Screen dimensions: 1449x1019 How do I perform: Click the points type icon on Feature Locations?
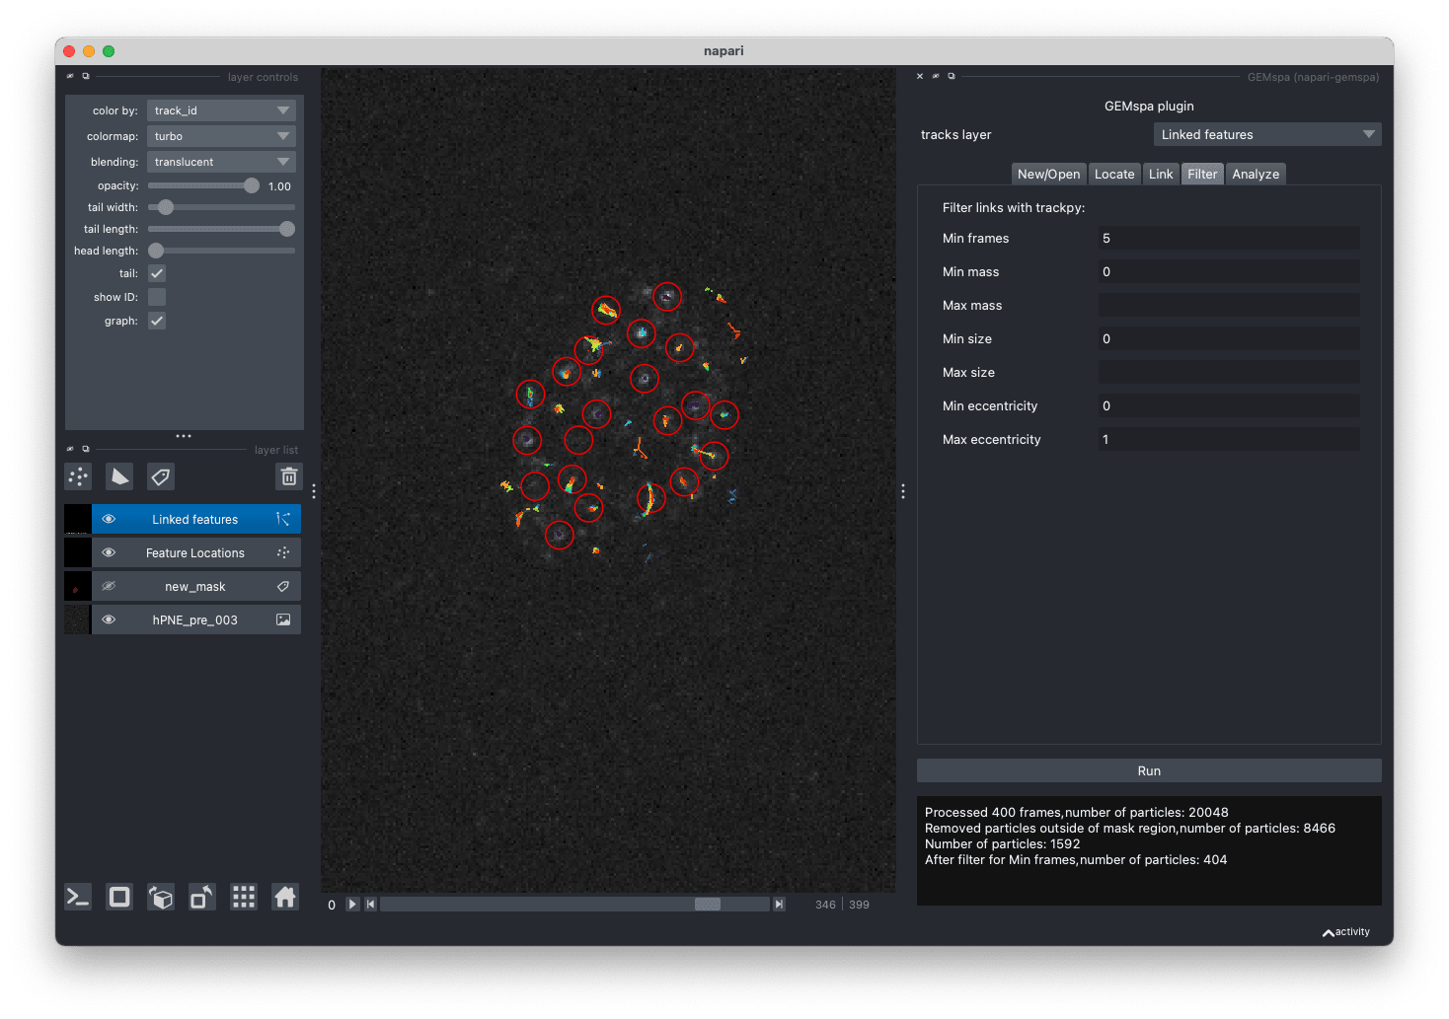[x=283, y=552]
